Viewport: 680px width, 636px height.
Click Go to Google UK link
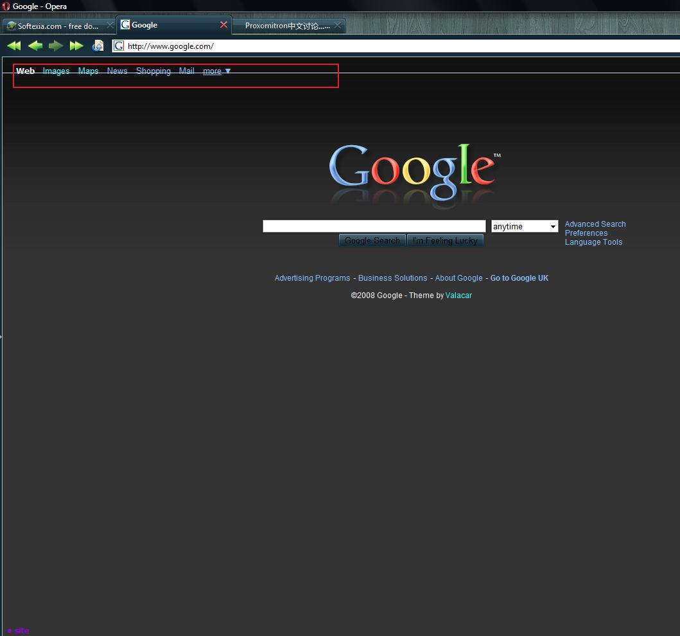coord(519,278)
